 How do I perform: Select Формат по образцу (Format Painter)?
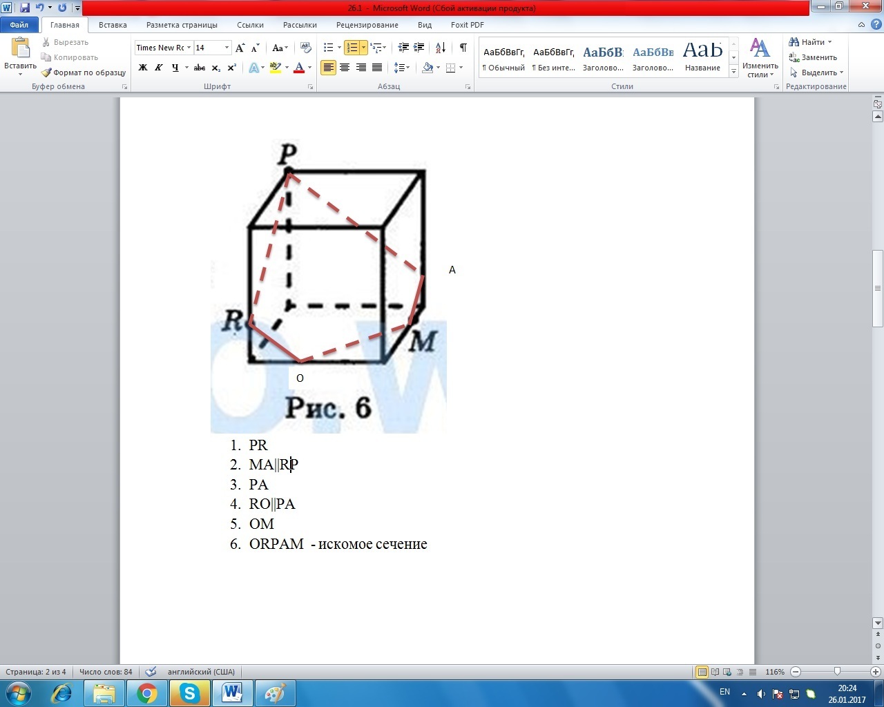(x=83, y=72)
